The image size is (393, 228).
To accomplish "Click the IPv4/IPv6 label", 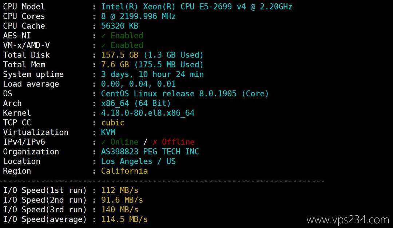I will (24, 142).
